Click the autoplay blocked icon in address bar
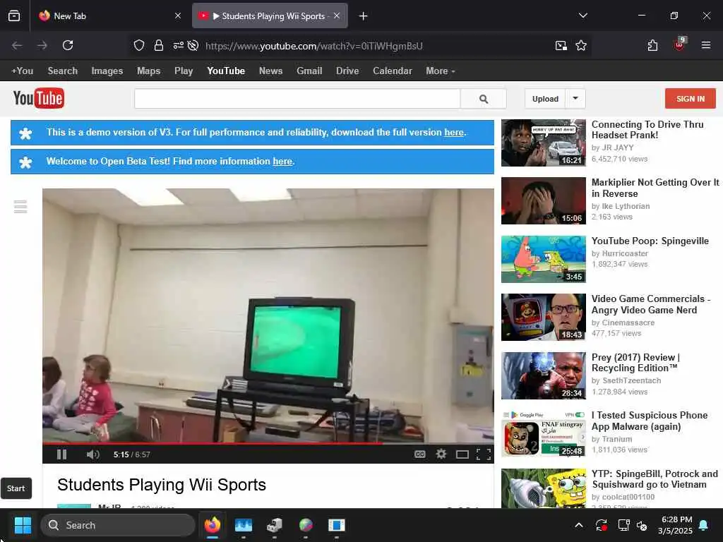Image resolution: width=723 pixels, height=542 pixels. pyautogui.click(x=193, y=45)
